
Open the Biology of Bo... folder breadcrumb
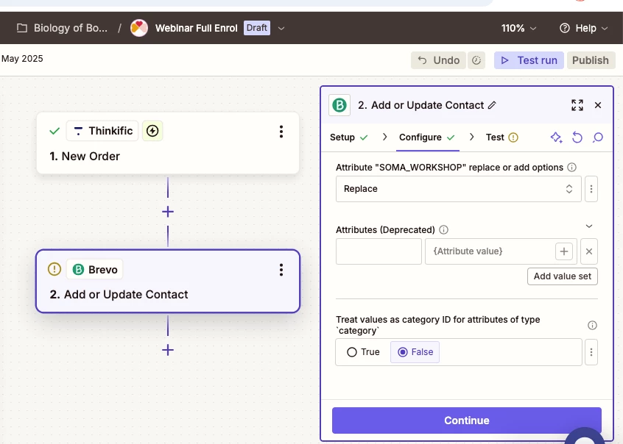[62, 28]
